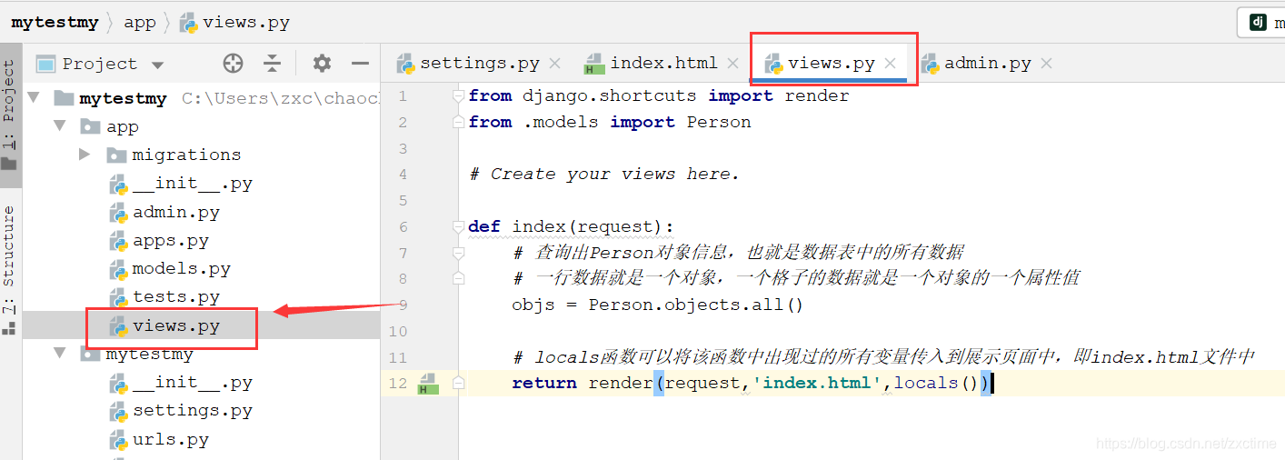The width and height of the screenshot is (1285, 460).
Task: Click the folder icon of mytestmy root
Action: click(63, 97)
